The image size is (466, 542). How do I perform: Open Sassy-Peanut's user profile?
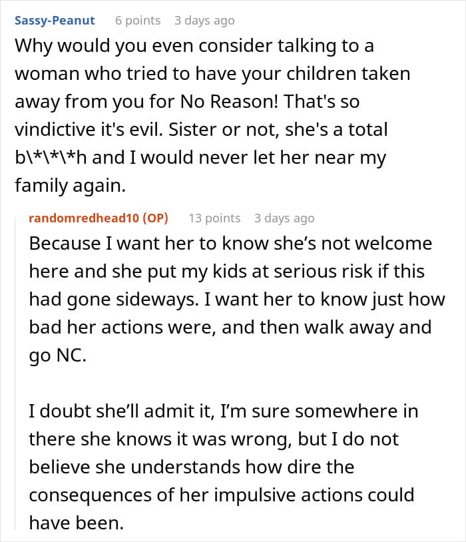55,21
